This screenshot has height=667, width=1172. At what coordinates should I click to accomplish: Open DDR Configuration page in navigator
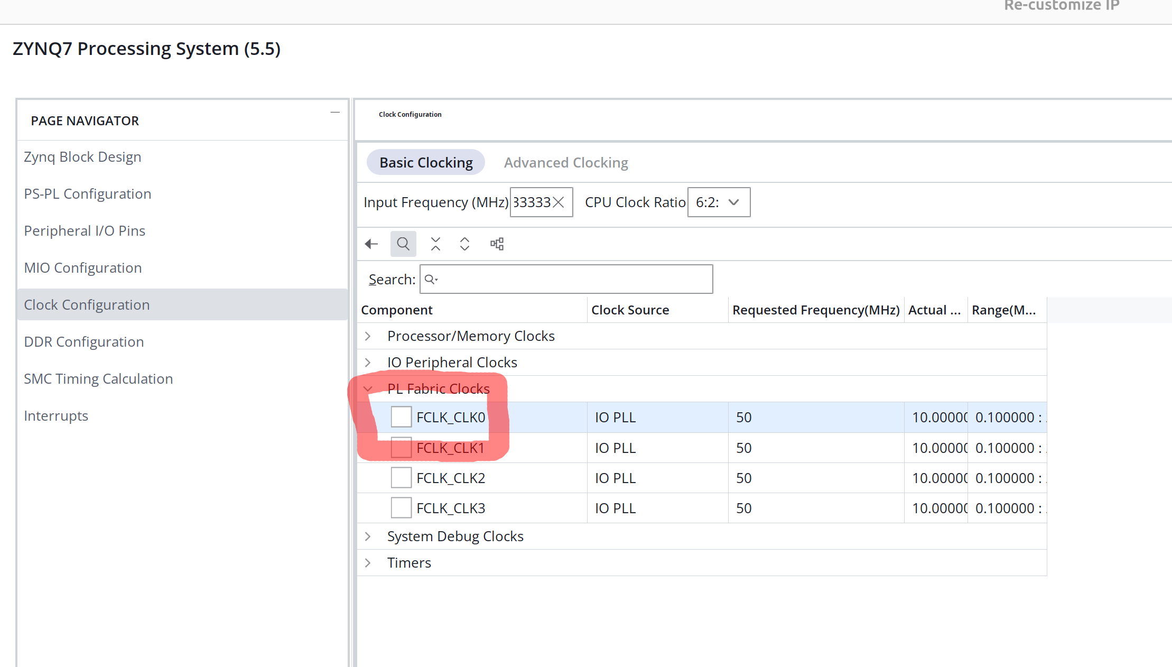pyautogui.click(x=84, y=342)
